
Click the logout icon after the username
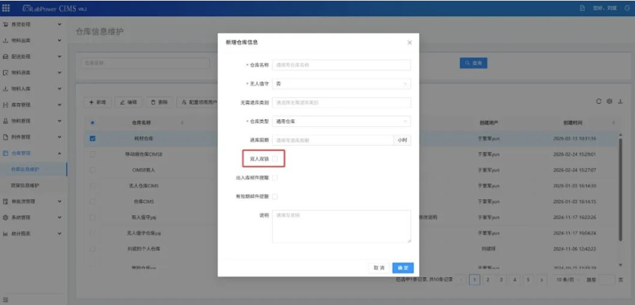(627, 8)
